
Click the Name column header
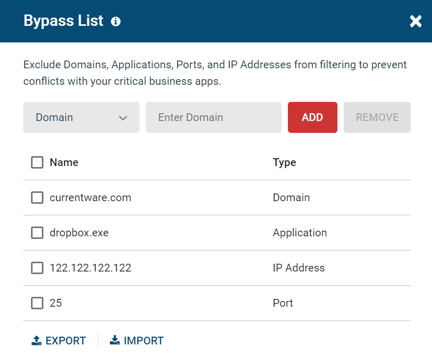pyautogui.click(x=64, y=162)
